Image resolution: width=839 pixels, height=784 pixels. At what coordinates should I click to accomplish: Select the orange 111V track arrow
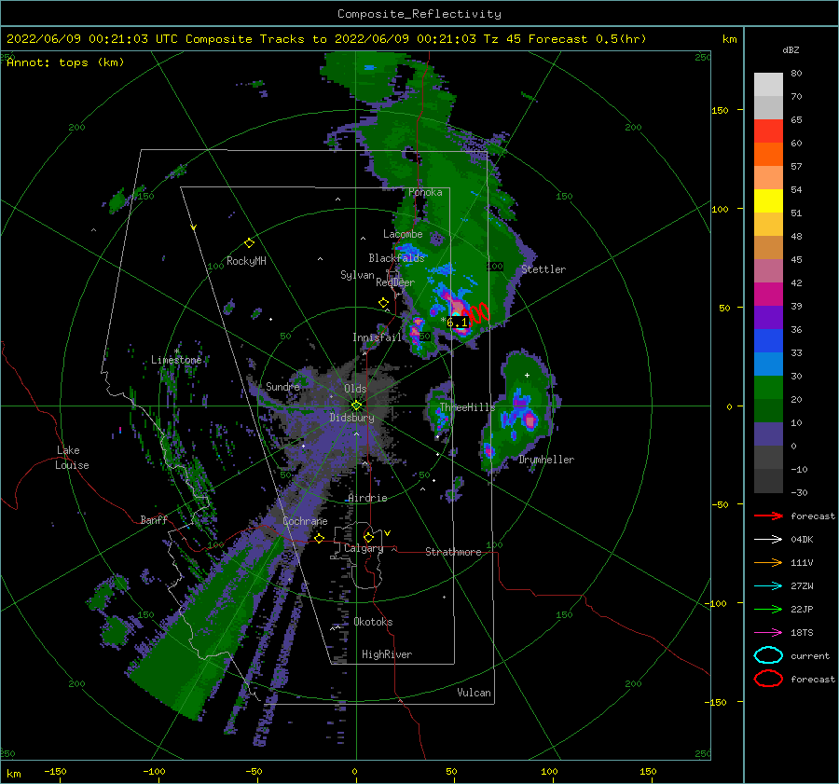[x=768, y=562]
